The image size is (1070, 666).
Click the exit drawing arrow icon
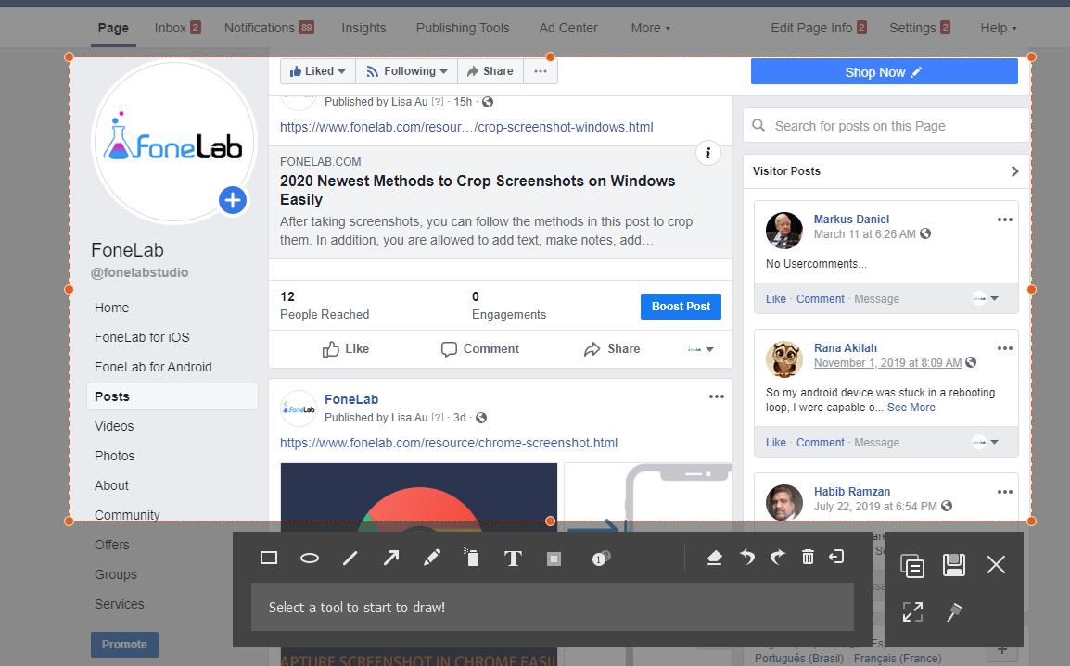coord(836,557)
